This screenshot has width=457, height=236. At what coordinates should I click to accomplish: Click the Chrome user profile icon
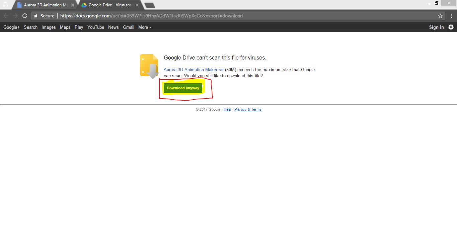point(5,4)
